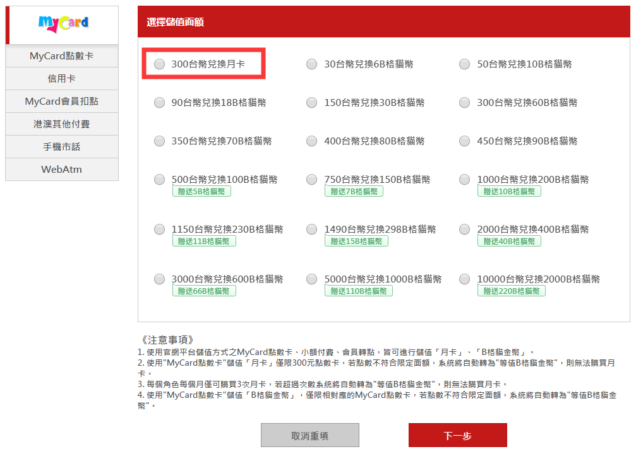Select the 300台幣兌換月卡 radio option

(x=159, y=64)
